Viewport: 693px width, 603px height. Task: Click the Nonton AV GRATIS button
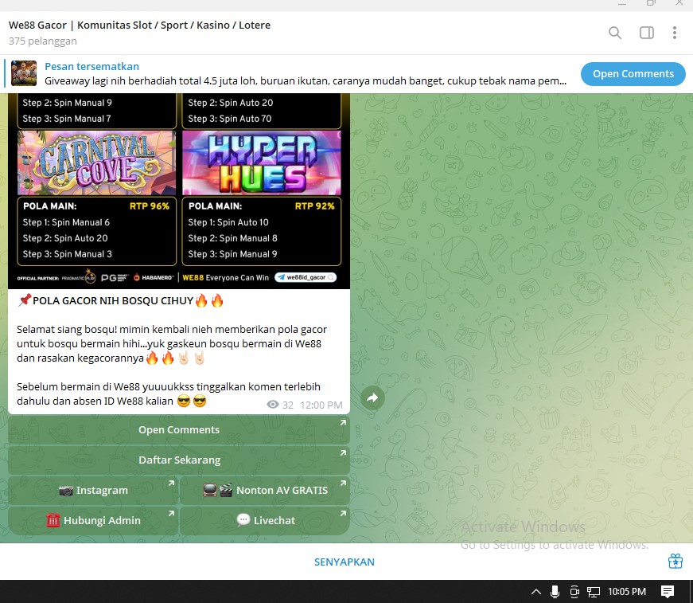click(264, 490)
